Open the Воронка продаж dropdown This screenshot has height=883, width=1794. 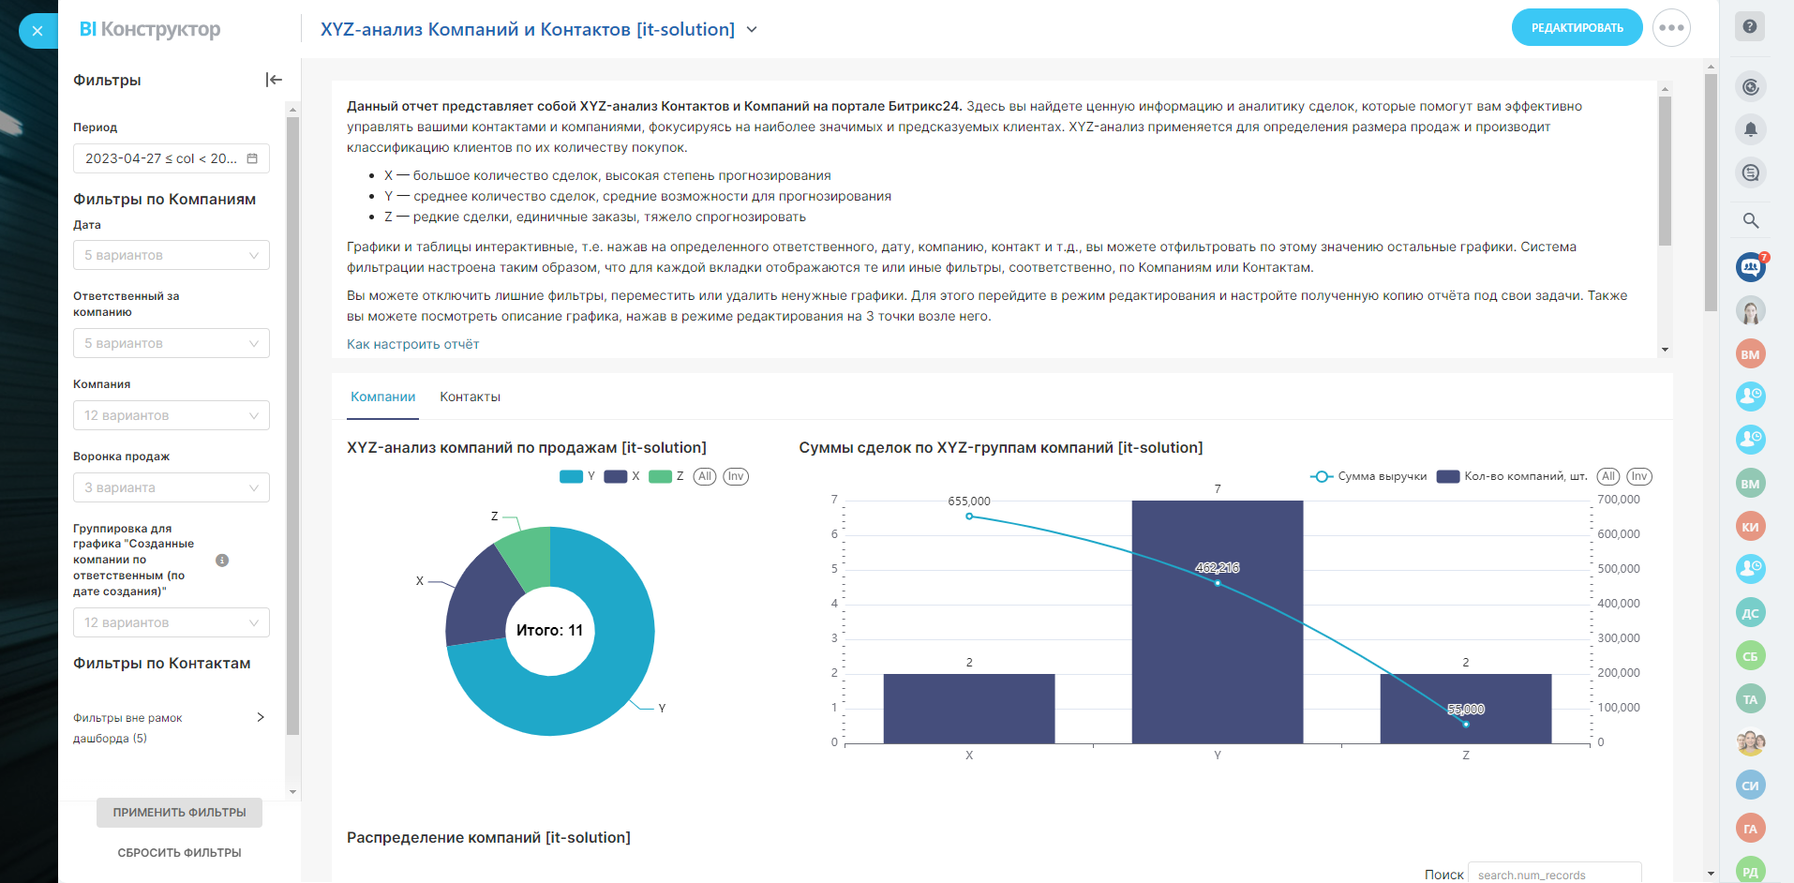click(x=172, y=487)
